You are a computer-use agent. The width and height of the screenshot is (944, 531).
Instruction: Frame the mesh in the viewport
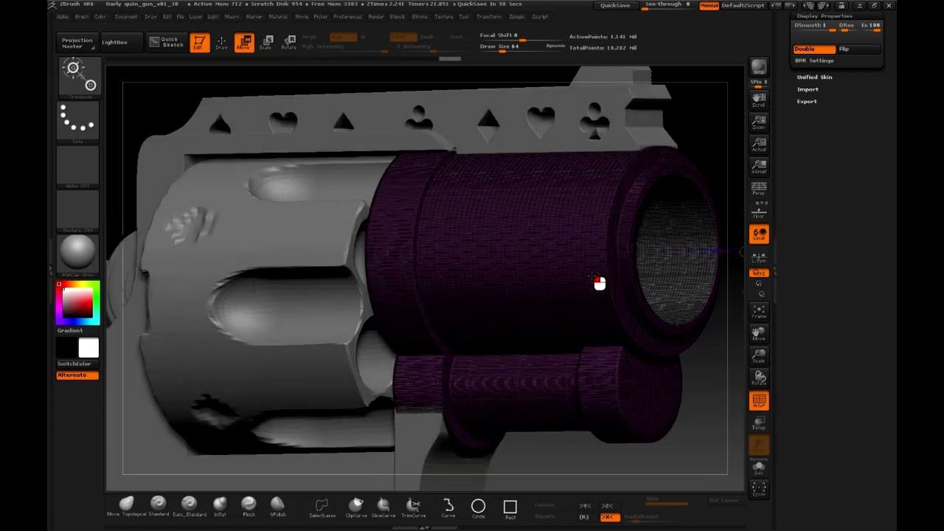759,311
